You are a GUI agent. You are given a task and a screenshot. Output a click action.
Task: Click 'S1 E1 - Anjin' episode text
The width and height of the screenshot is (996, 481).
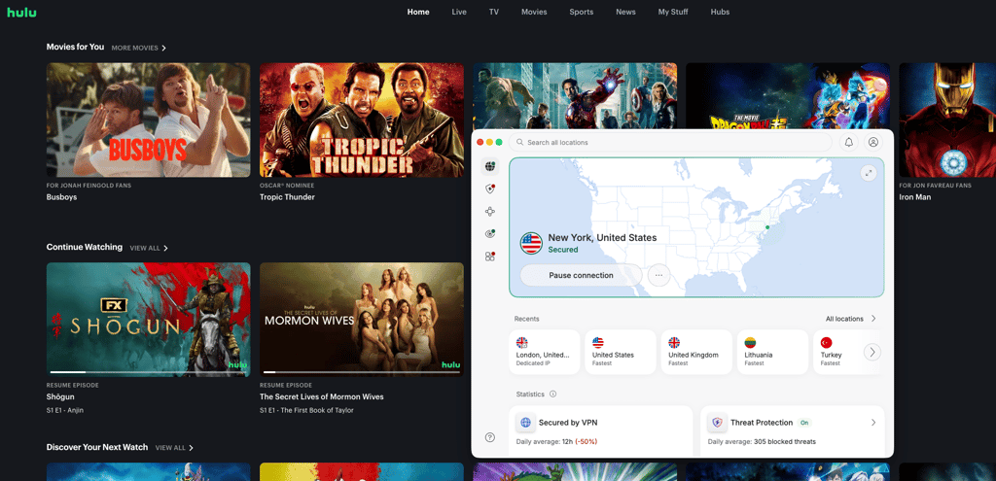coord(65,411)
